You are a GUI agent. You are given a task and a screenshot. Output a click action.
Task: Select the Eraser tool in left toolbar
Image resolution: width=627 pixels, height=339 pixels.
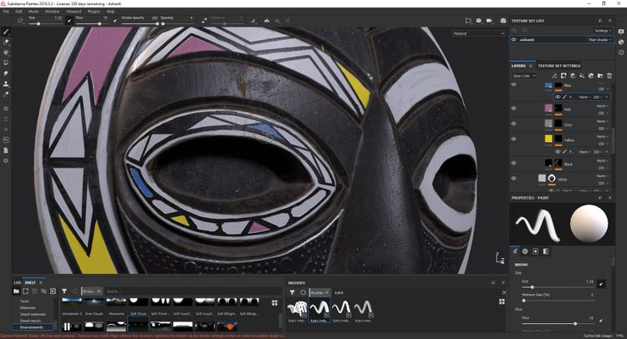6,42
